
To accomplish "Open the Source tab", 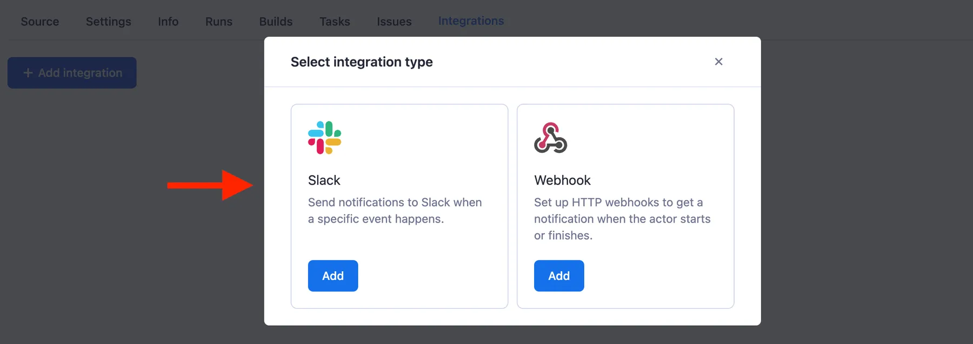I will [40, 22].
